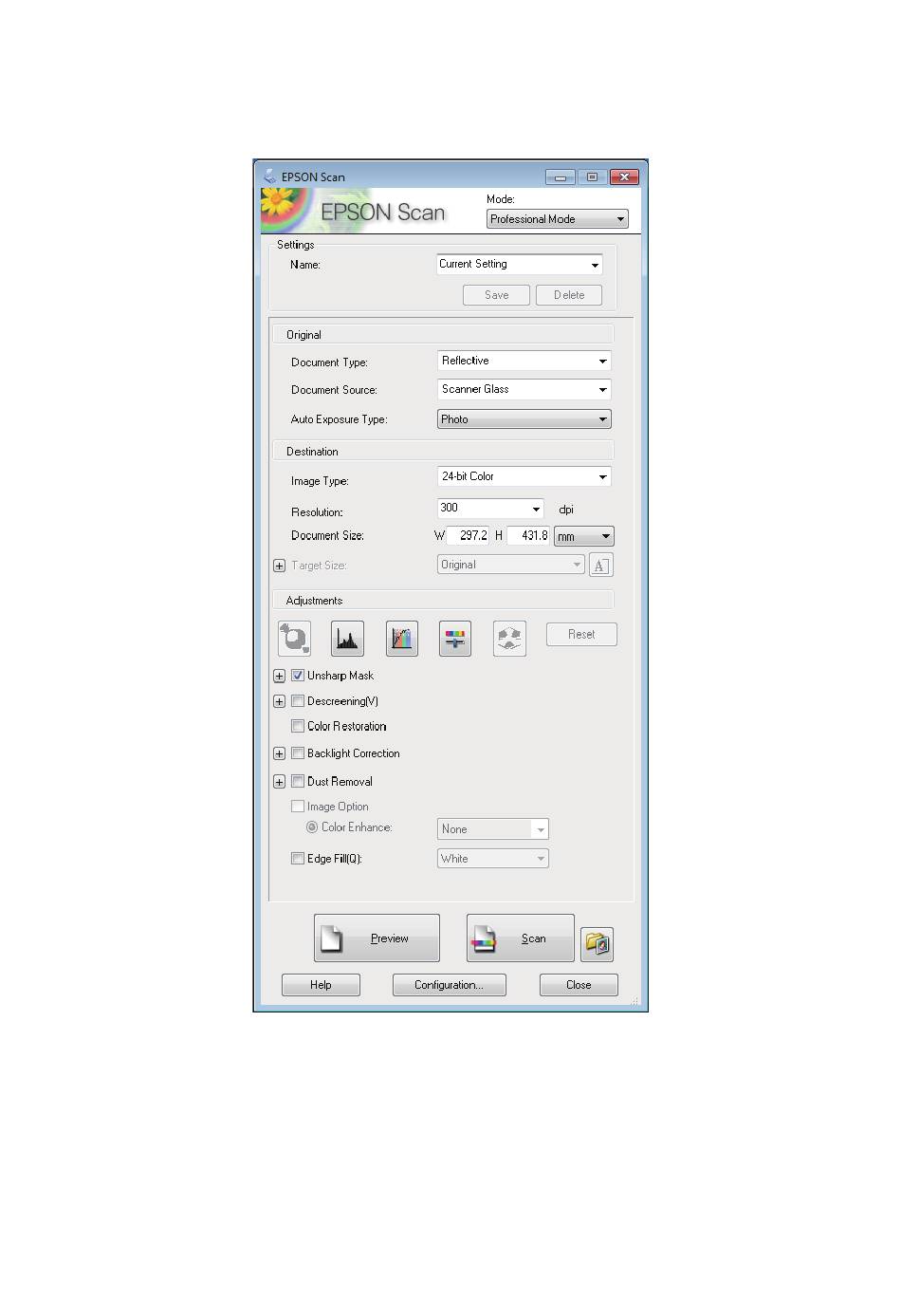901x1300 pixels.
Task: Open the Target Size dropdown
Action: pos(510,565)
